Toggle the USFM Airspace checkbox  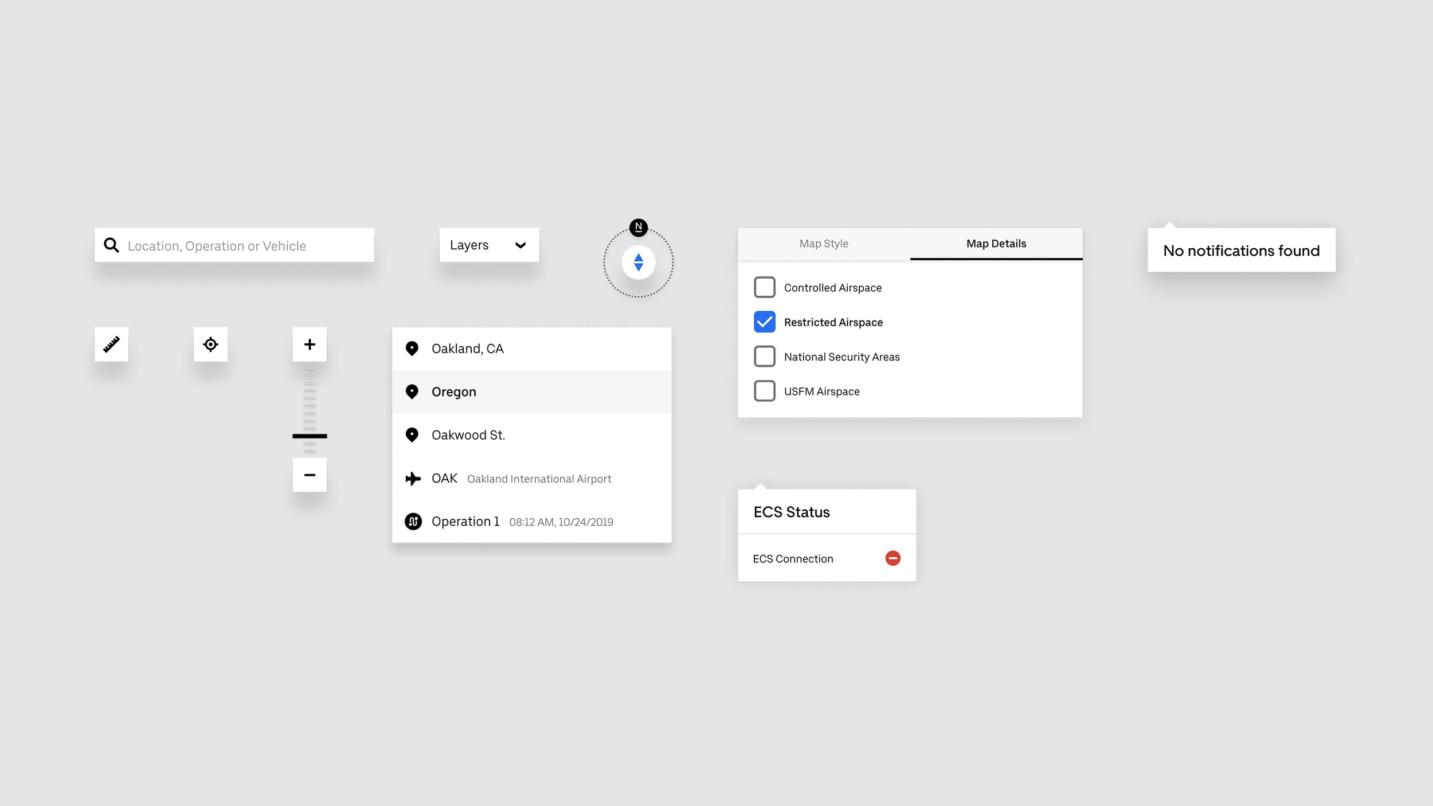764,391
